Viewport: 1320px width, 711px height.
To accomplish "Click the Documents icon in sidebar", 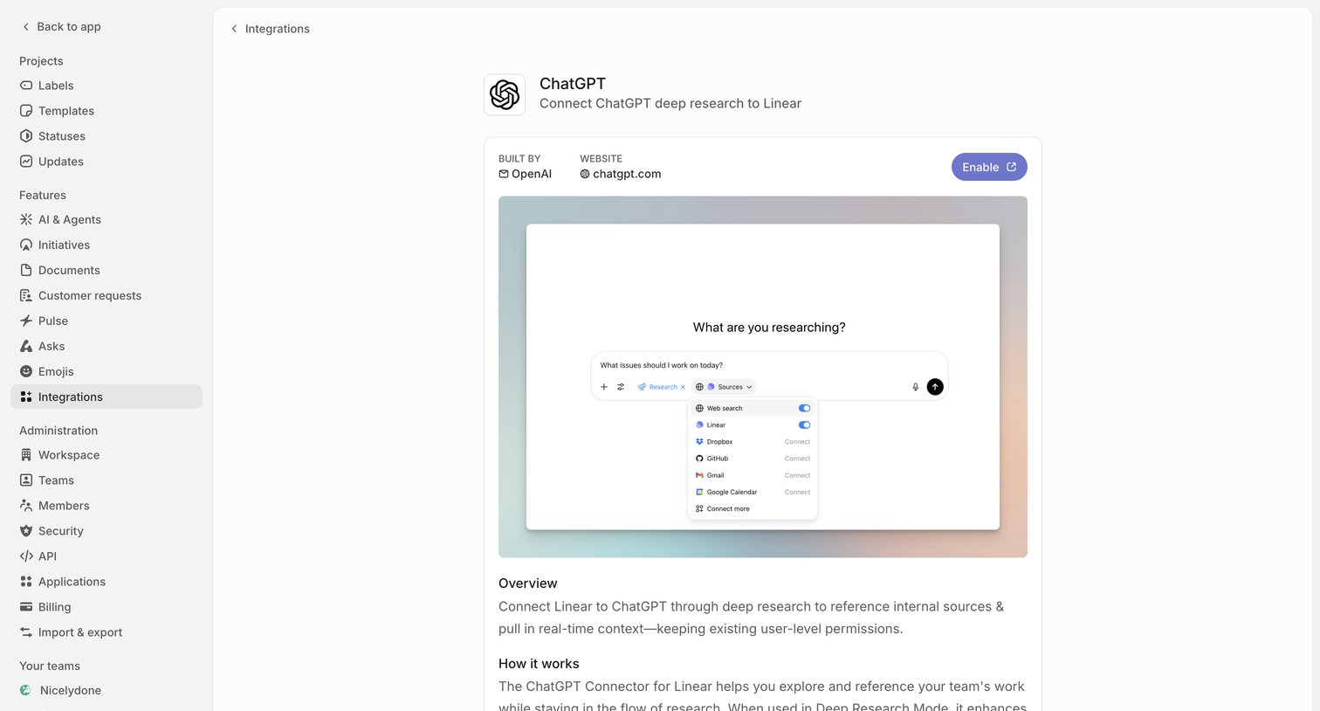I will coord(26,271).
